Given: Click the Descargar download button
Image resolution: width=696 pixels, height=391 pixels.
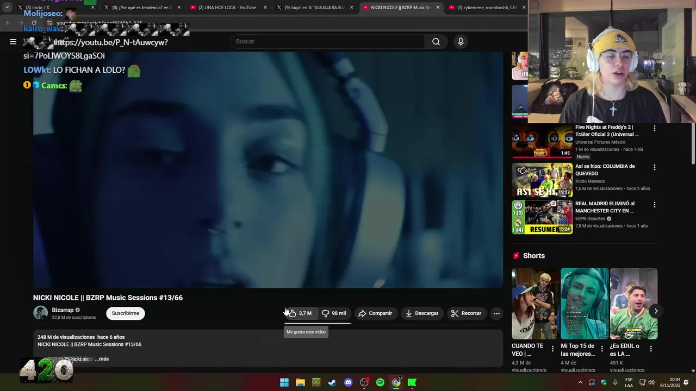Looking at the screenshot, I should (422, 313).
